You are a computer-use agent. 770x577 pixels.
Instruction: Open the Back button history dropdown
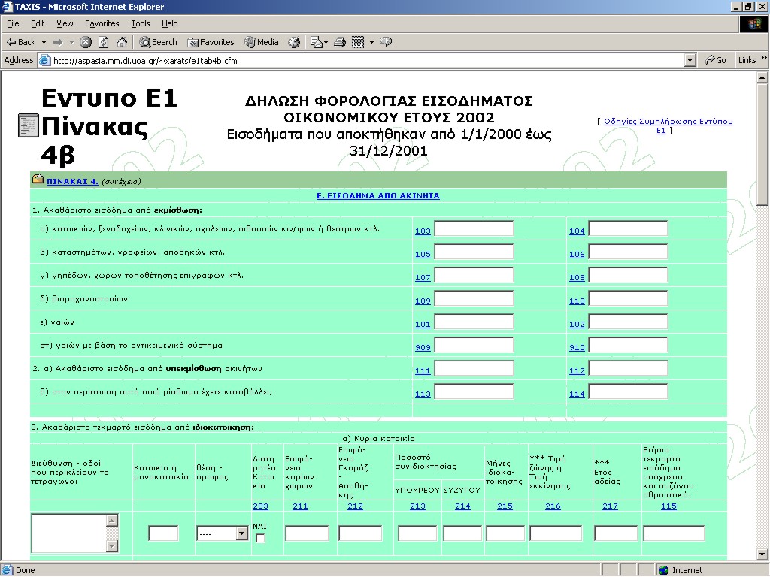point(44,42)
